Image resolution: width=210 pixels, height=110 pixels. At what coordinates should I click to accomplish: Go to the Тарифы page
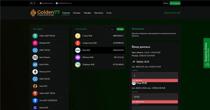(x=87, y=13)
